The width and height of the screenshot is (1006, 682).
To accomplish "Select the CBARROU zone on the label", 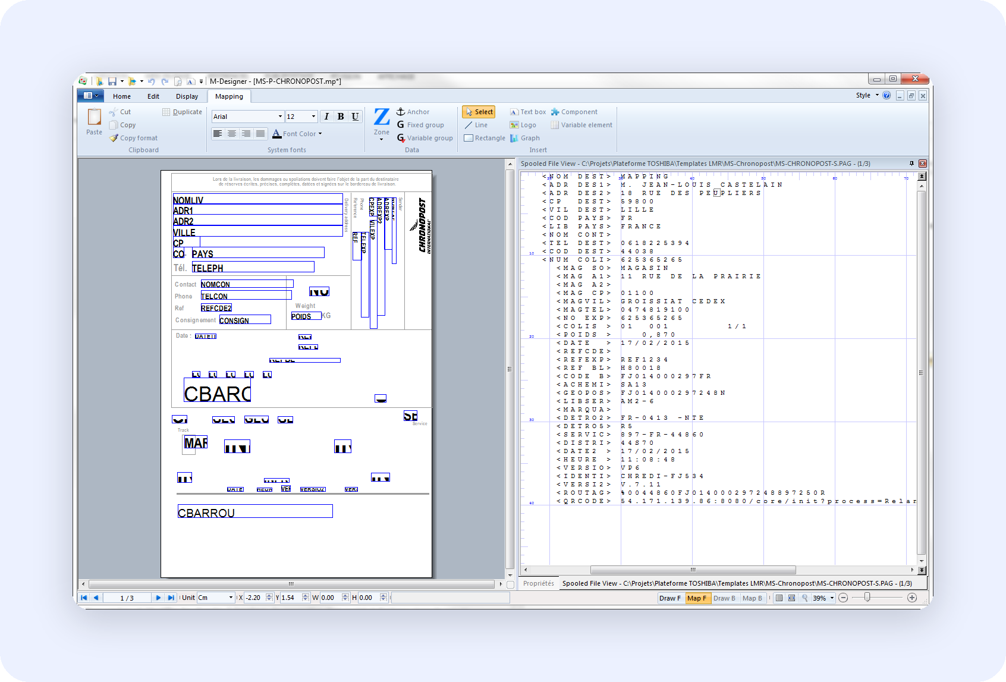I will click(x=255, y=511).
